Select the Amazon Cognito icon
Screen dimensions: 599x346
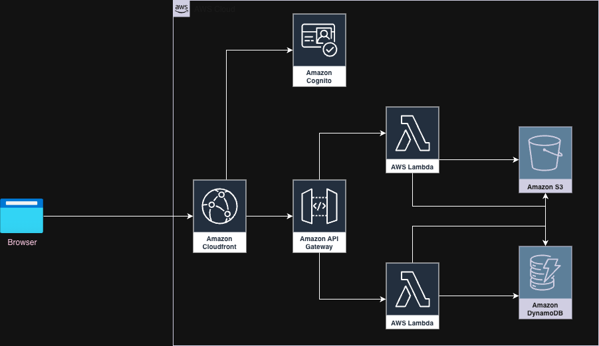click(x=319, y=41)
